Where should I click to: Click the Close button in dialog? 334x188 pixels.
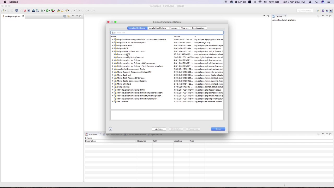(x=218, y=129)
